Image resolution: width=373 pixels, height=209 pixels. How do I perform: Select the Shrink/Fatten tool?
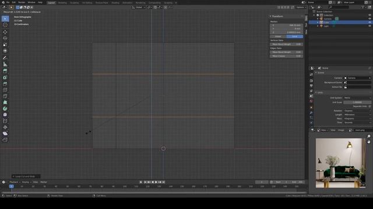[x=5, y=127]
